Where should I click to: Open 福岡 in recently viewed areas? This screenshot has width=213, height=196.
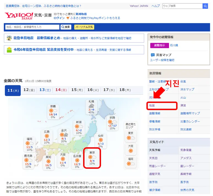pos(131,162)
